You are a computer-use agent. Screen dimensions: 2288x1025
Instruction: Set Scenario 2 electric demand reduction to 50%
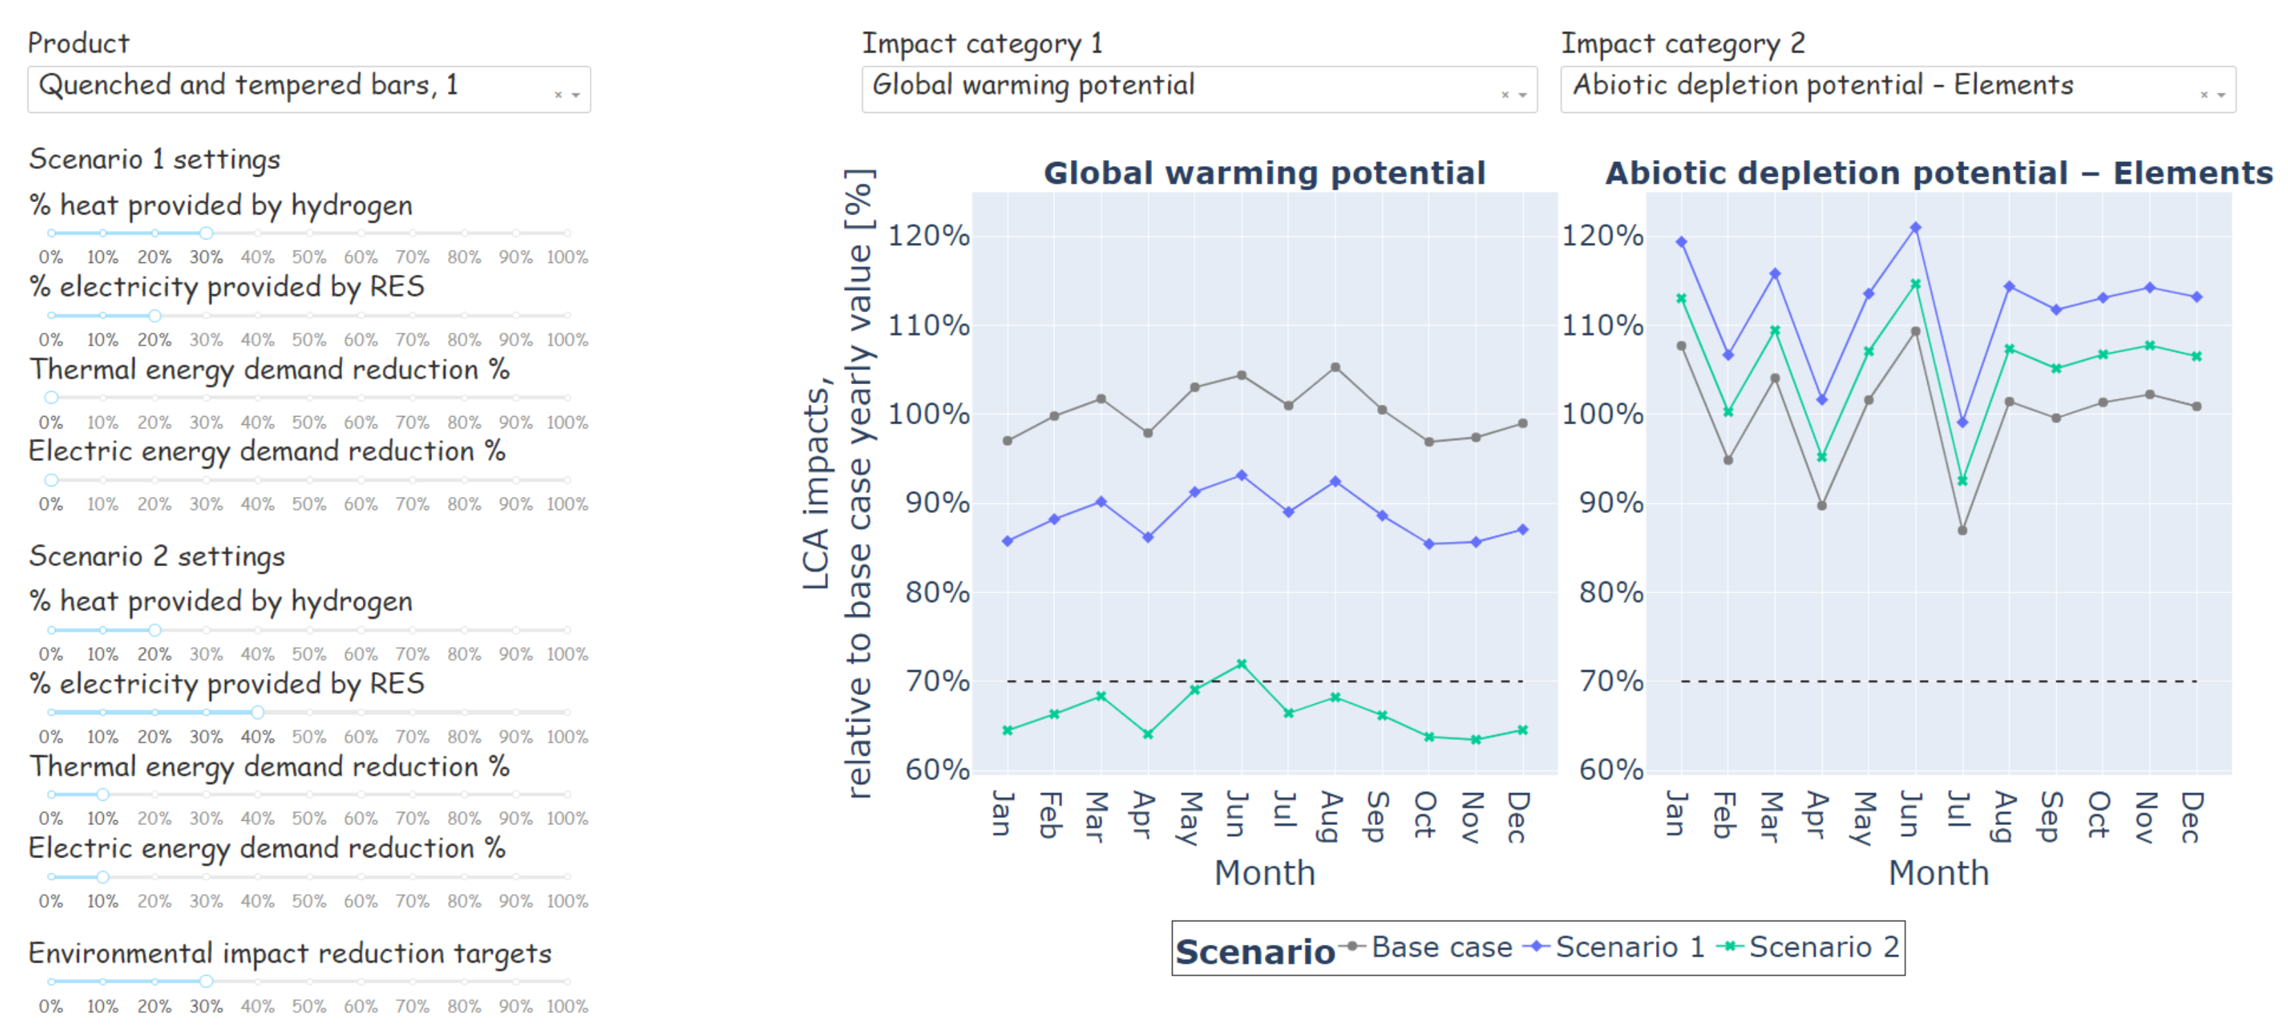point(309,877)
